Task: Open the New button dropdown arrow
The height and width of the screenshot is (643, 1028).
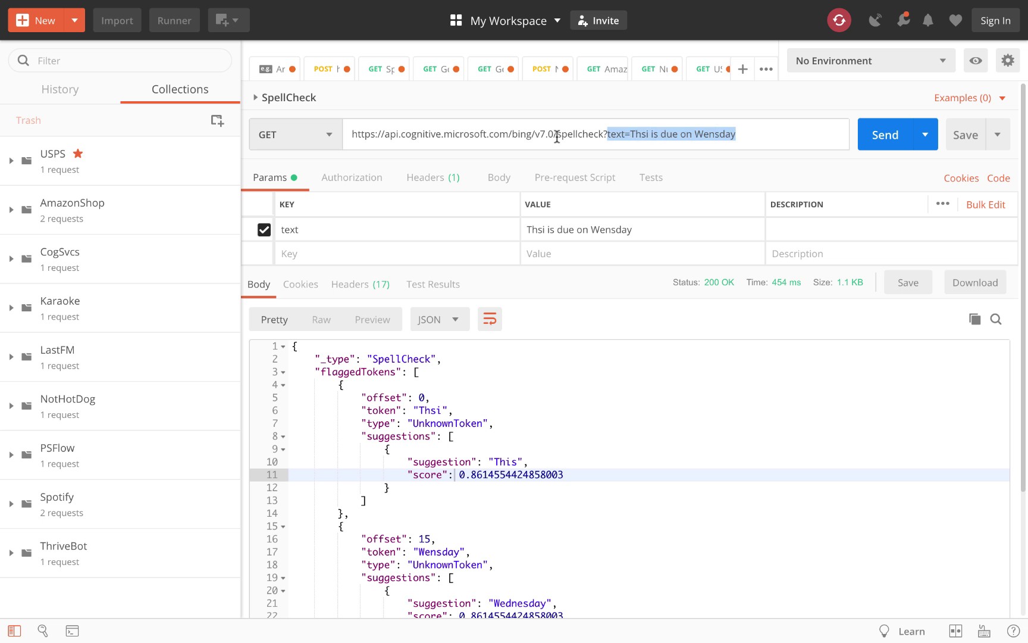Action: [74, 20]
